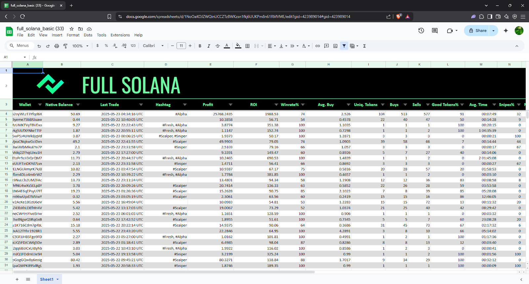Increase decimal places icon

tap(124, 46)
